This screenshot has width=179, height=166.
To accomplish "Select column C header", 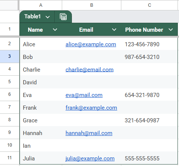I will [x=149, y=5].
